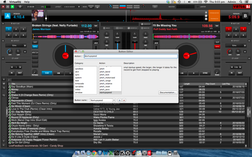Collapse deck A EFFECT panel
Screen dimensions: 252x157
3,41
